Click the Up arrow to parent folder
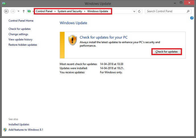The image size is (196, 138). point(24,11)
